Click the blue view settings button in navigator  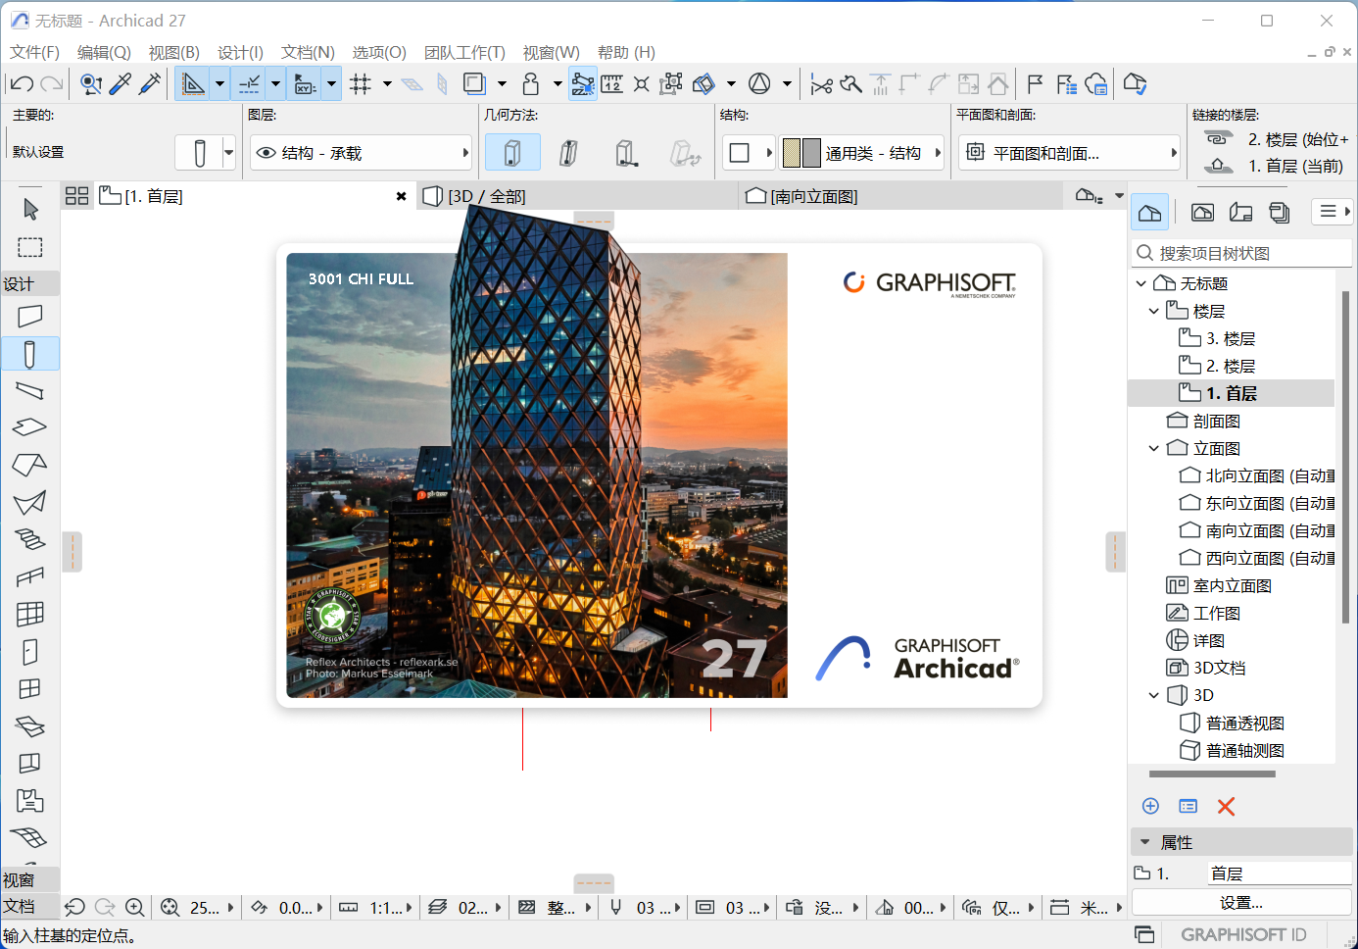tap(1188, 806)
